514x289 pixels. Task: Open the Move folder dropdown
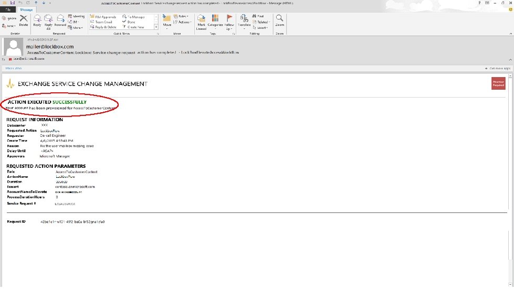(167, 22)
